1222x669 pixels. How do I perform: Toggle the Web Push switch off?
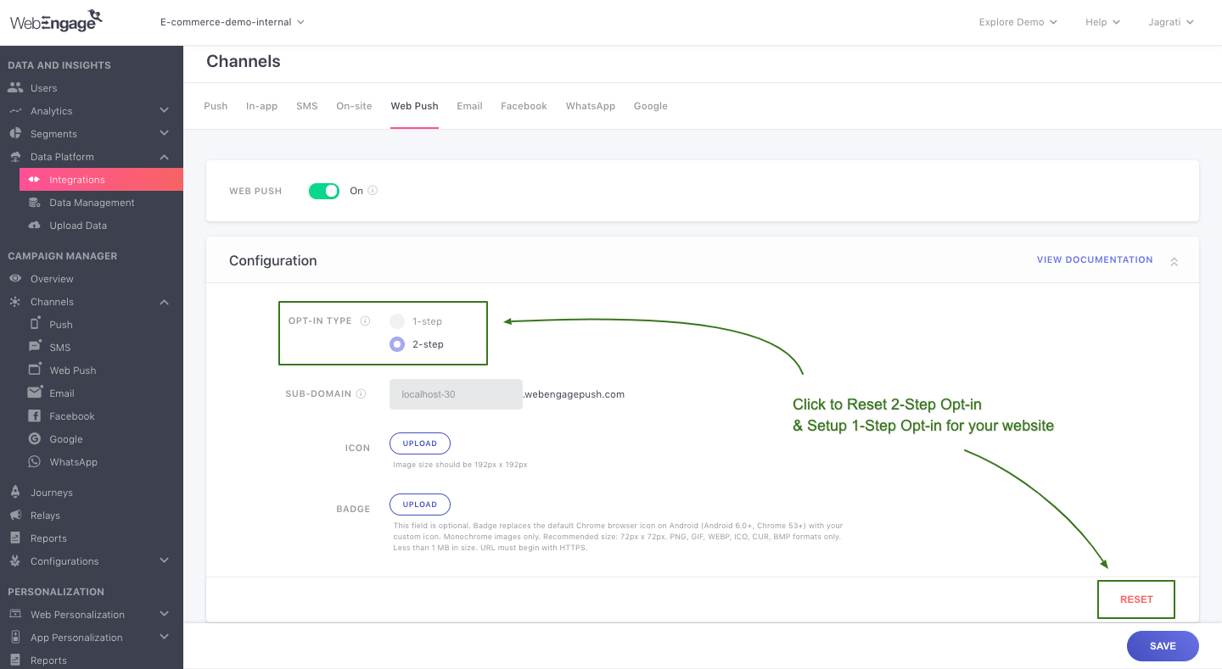click(x=324, y=191)
